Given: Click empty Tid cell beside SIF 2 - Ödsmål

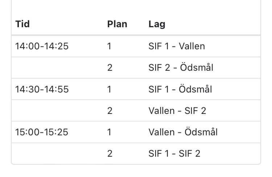Looking at the screenshot, I should [57, 68].
